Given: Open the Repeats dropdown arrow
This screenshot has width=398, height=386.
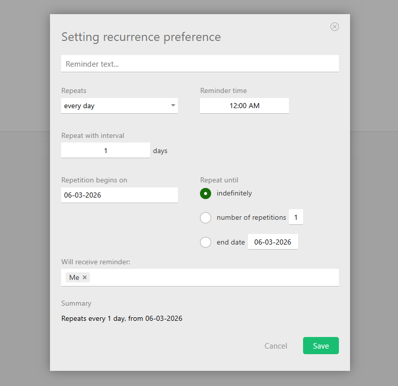Looking at the screenshot, I should 173,106.
